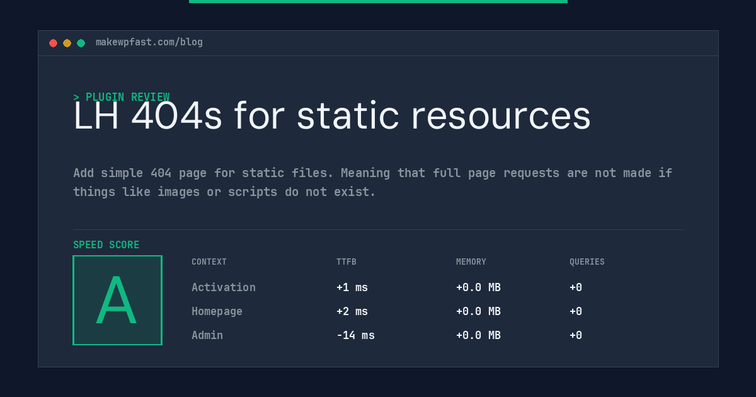Select the Homepage row label
Image resolution: width=756 pixels, height=397 pixels.
[x=217, y=311]
